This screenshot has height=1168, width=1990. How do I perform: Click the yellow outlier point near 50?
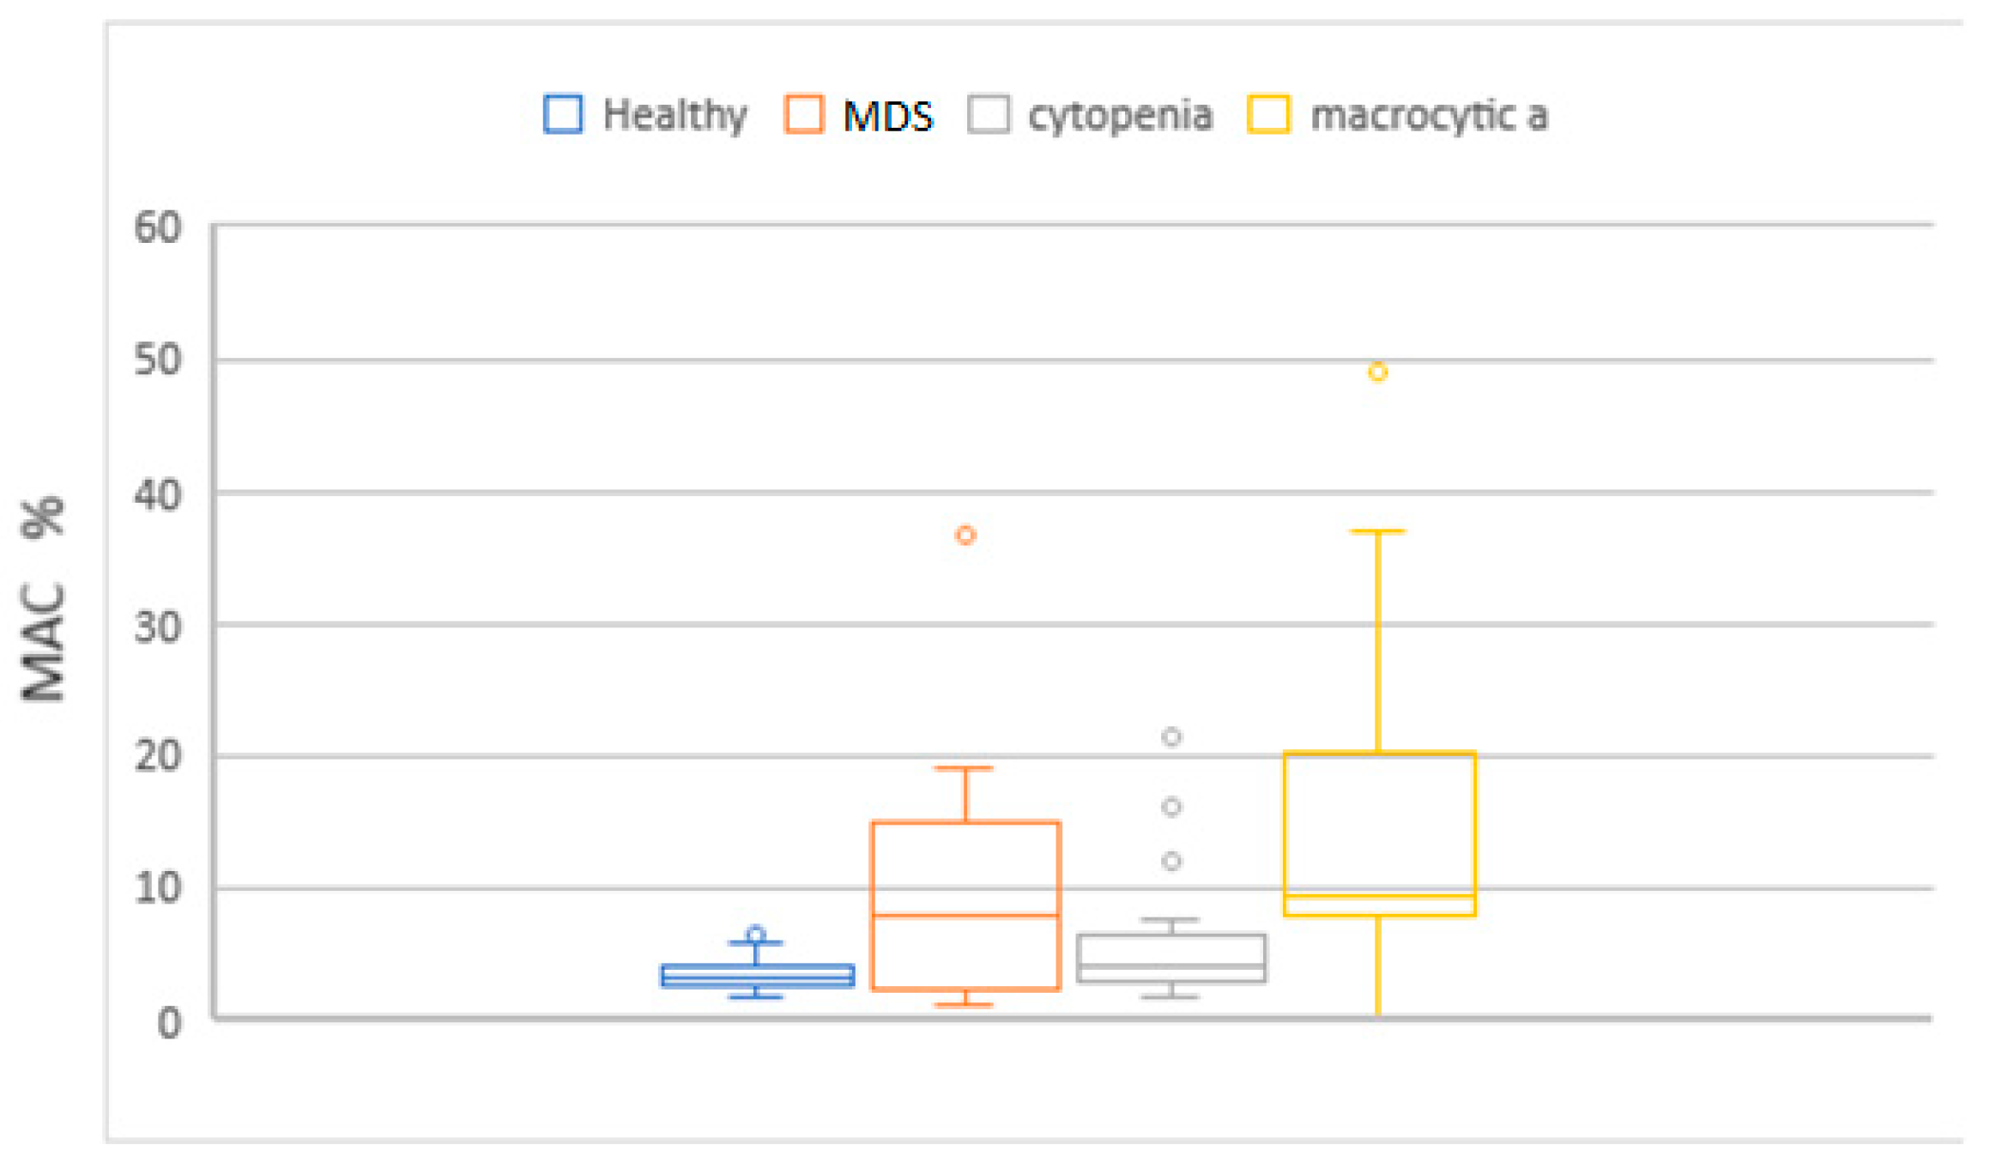point(1377,372)
